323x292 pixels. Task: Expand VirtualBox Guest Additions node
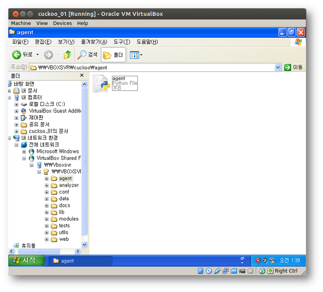(x=16, y=111)
